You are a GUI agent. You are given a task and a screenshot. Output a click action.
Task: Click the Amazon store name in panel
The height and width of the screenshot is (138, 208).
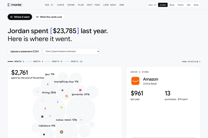[150, 79]
